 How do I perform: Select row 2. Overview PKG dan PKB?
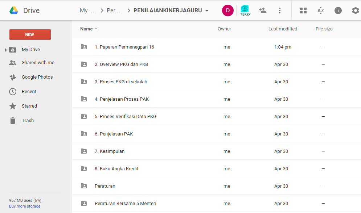216,64
